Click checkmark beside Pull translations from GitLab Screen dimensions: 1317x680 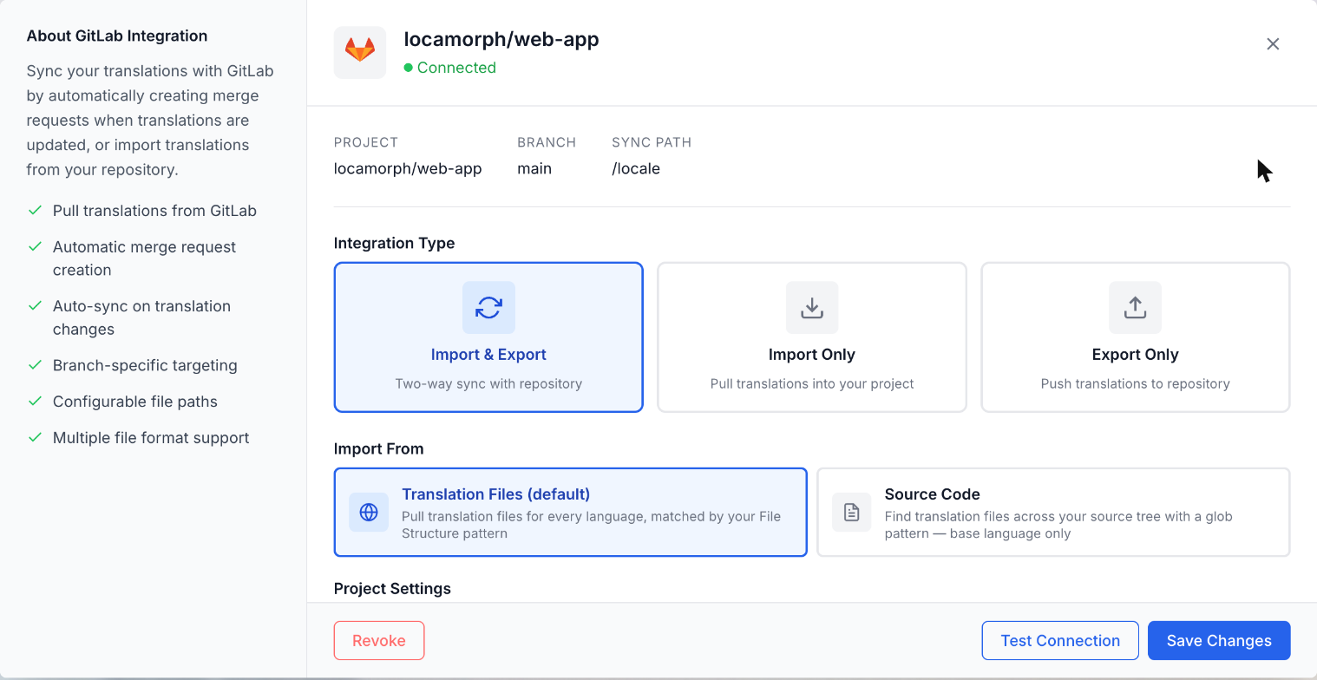point(35,211)
